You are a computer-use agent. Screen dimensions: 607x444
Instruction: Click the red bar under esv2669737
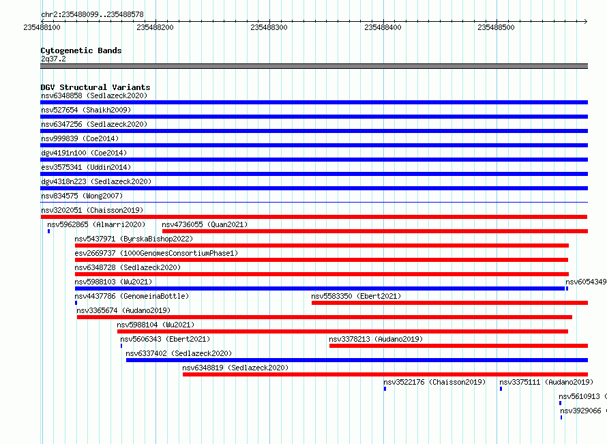tap(321, 260)
